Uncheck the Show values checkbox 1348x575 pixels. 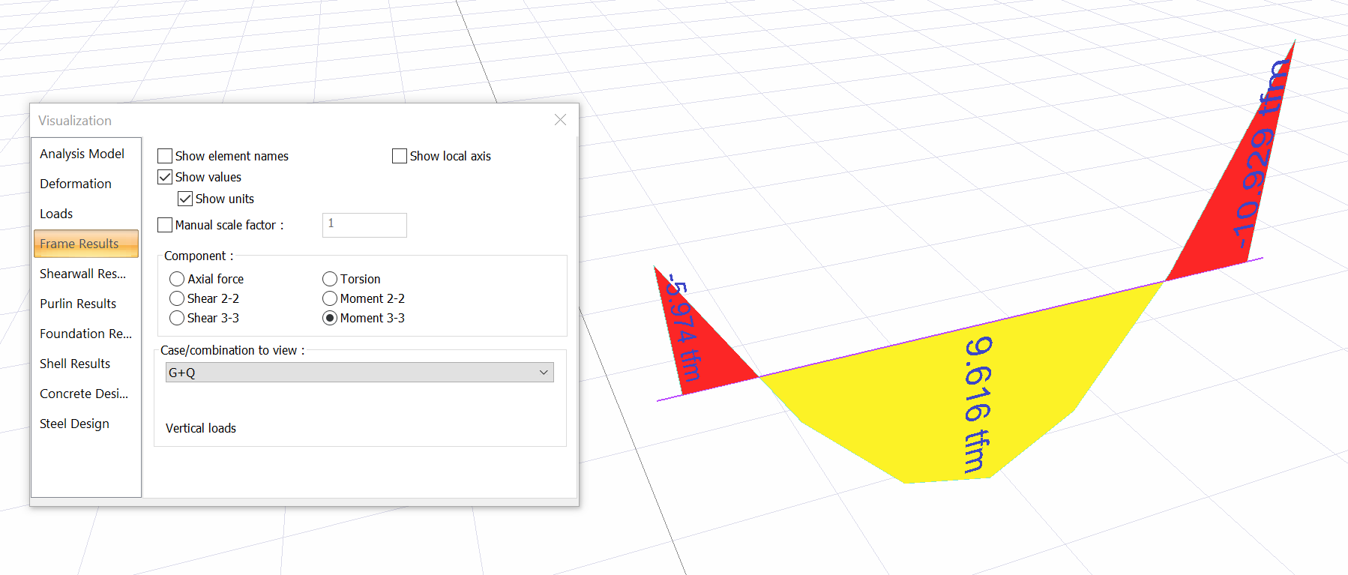(x=165, y=177)
